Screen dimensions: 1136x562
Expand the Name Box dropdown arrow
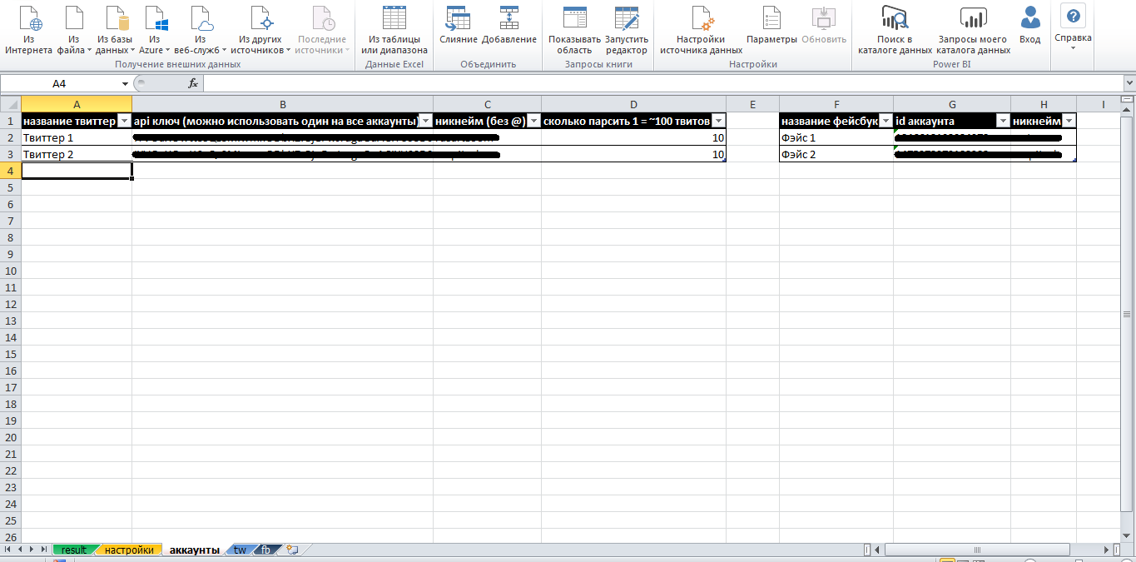125,83
